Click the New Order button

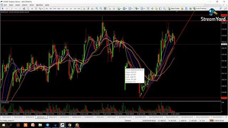click(x=174, y=9)
